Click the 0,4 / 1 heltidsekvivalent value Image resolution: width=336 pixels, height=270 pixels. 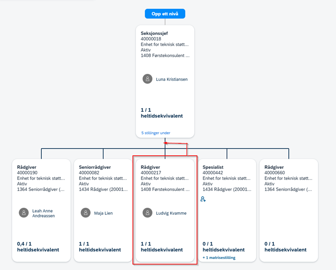click(x=38, y=247)
